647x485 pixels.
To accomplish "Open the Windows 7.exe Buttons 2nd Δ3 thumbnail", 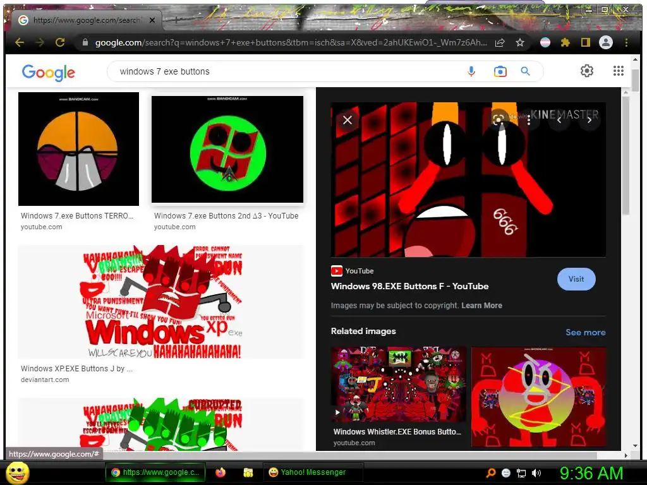I will [227, 149].
